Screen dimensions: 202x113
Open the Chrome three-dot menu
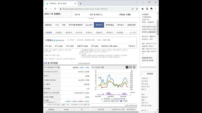[156, 9]
